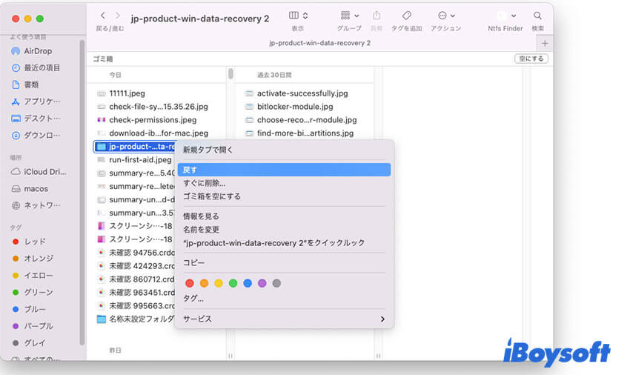630x375 pixels.
Task: Choose すぐに削除... from context menu
Action: coord(284,183)
